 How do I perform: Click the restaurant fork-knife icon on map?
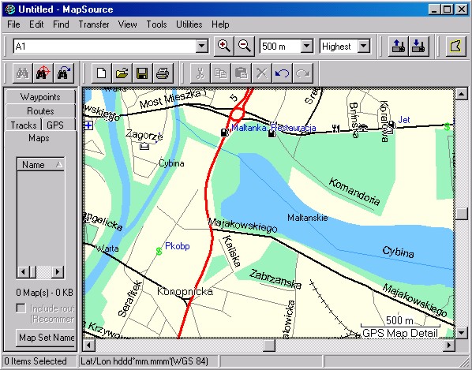click(x=335, y=129)
